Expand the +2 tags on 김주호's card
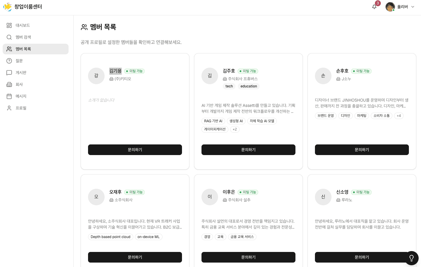421x267 pixels. click(x=235, y=129)
